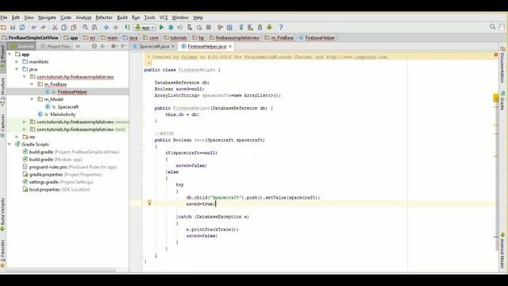Expand the res folder
Screen dimensions: 508x286
click(17, 137)
